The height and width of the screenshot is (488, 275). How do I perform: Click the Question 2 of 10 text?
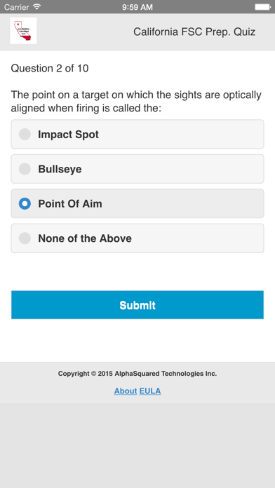pyautogui.click(x=50, y=68)
